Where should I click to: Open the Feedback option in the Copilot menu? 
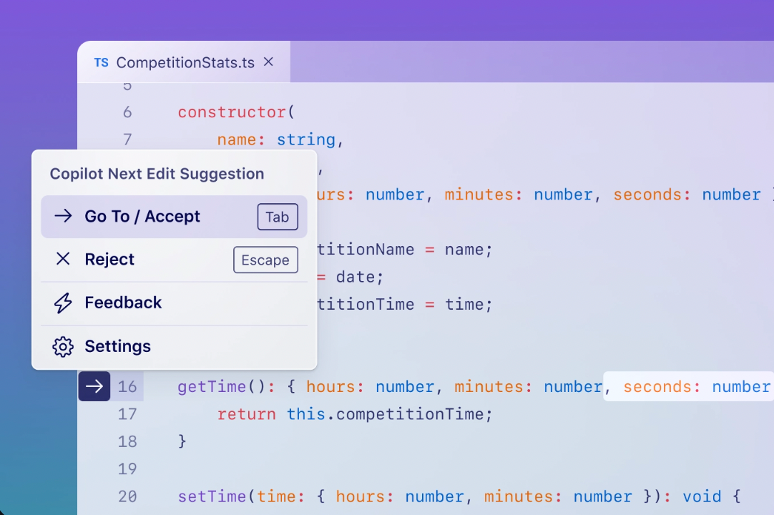point(123,303)
